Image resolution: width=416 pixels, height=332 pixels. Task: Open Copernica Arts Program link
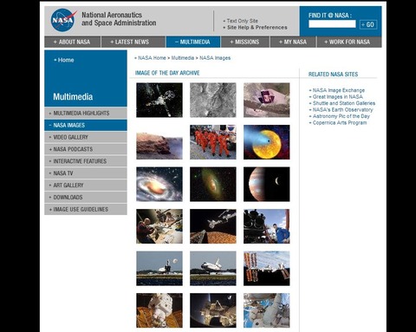[x=340, y=123]
